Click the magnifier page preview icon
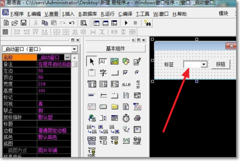The image size is (240, 161). pos(84,23)
